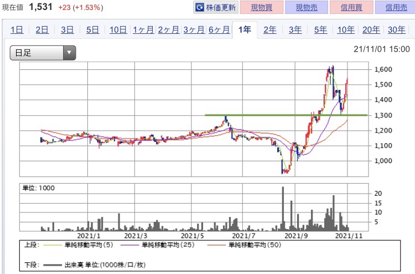415x274 pixels.
Task: Click the 単位: 1000 volume label
Action: tap(39, 188)
